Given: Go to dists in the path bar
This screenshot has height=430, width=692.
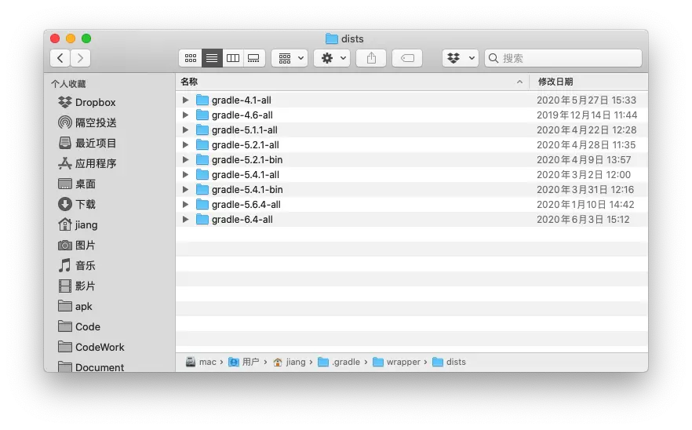Looking at the screenshot, I should point(449,362).
